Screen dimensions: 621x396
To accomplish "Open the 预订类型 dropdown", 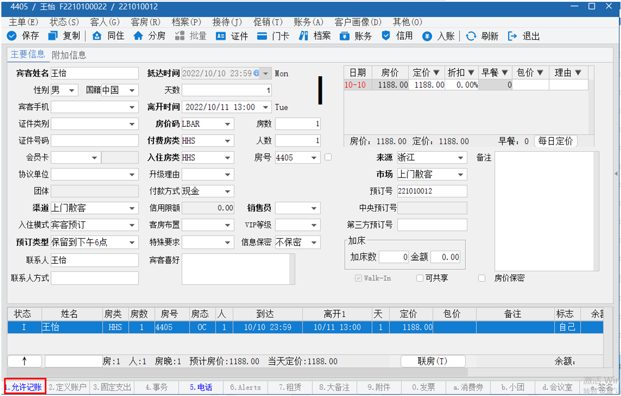I will click(x=132, y=242).
